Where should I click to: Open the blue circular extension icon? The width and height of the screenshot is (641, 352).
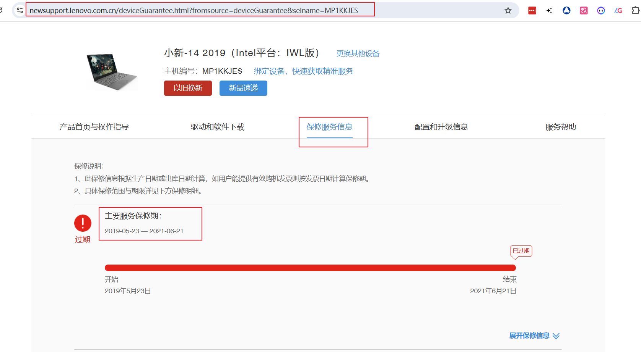click(x=566, y=11)
